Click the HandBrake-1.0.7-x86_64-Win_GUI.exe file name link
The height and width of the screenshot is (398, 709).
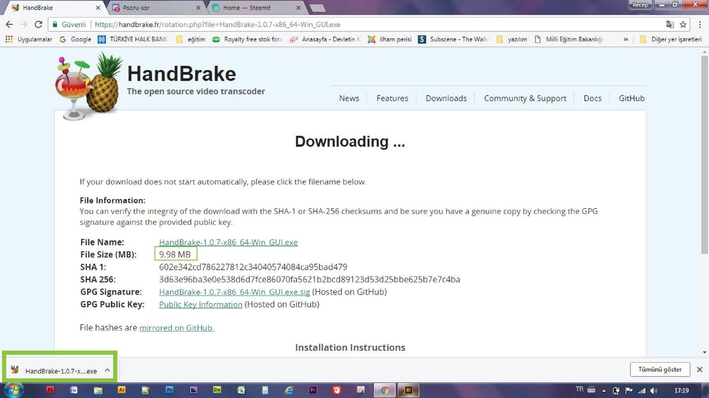tap(228, 242)
